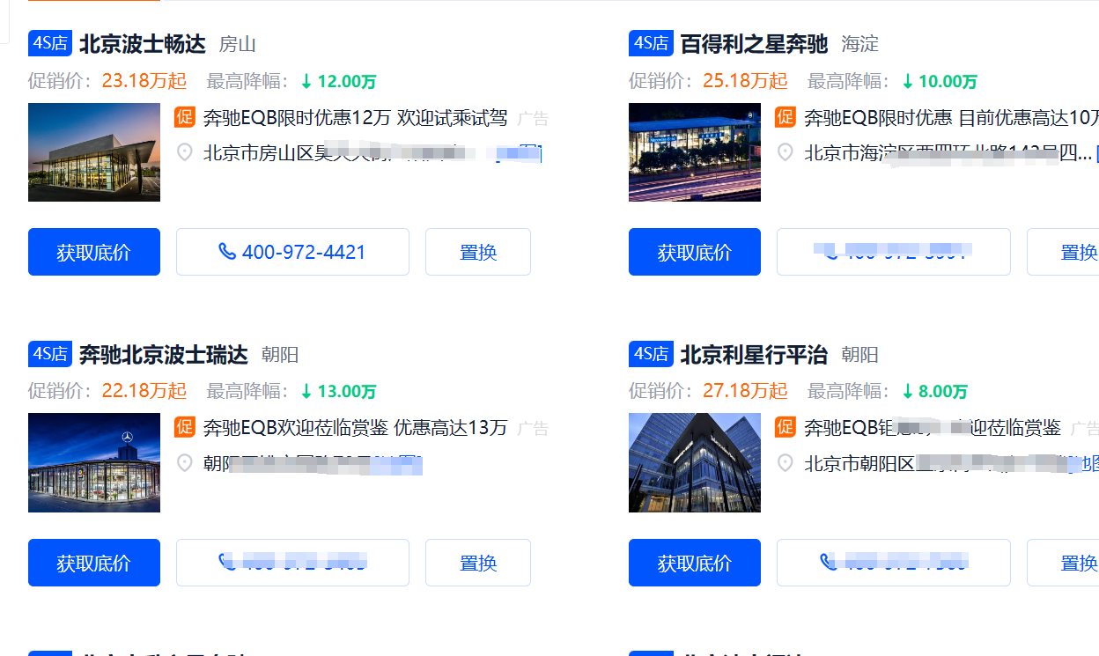Click 4S店 badge beside 百得利之星奔驰
This screenshot has height=656, width=1099.
pos(651,43)
